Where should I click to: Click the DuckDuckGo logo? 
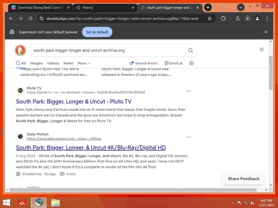click(20, 50)
